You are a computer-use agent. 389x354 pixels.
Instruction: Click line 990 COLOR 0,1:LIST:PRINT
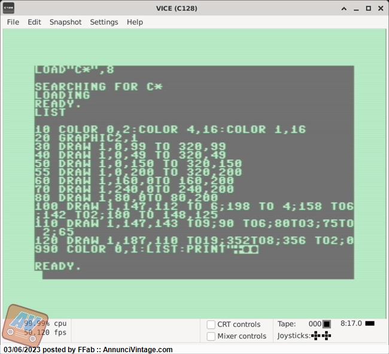(x=147, y=249)
